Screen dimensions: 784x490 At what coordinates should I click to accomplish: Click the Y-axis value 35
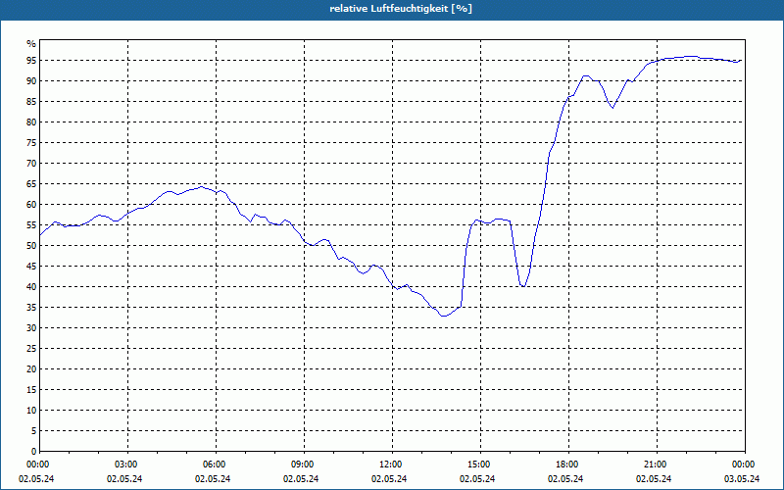point(31,308)
